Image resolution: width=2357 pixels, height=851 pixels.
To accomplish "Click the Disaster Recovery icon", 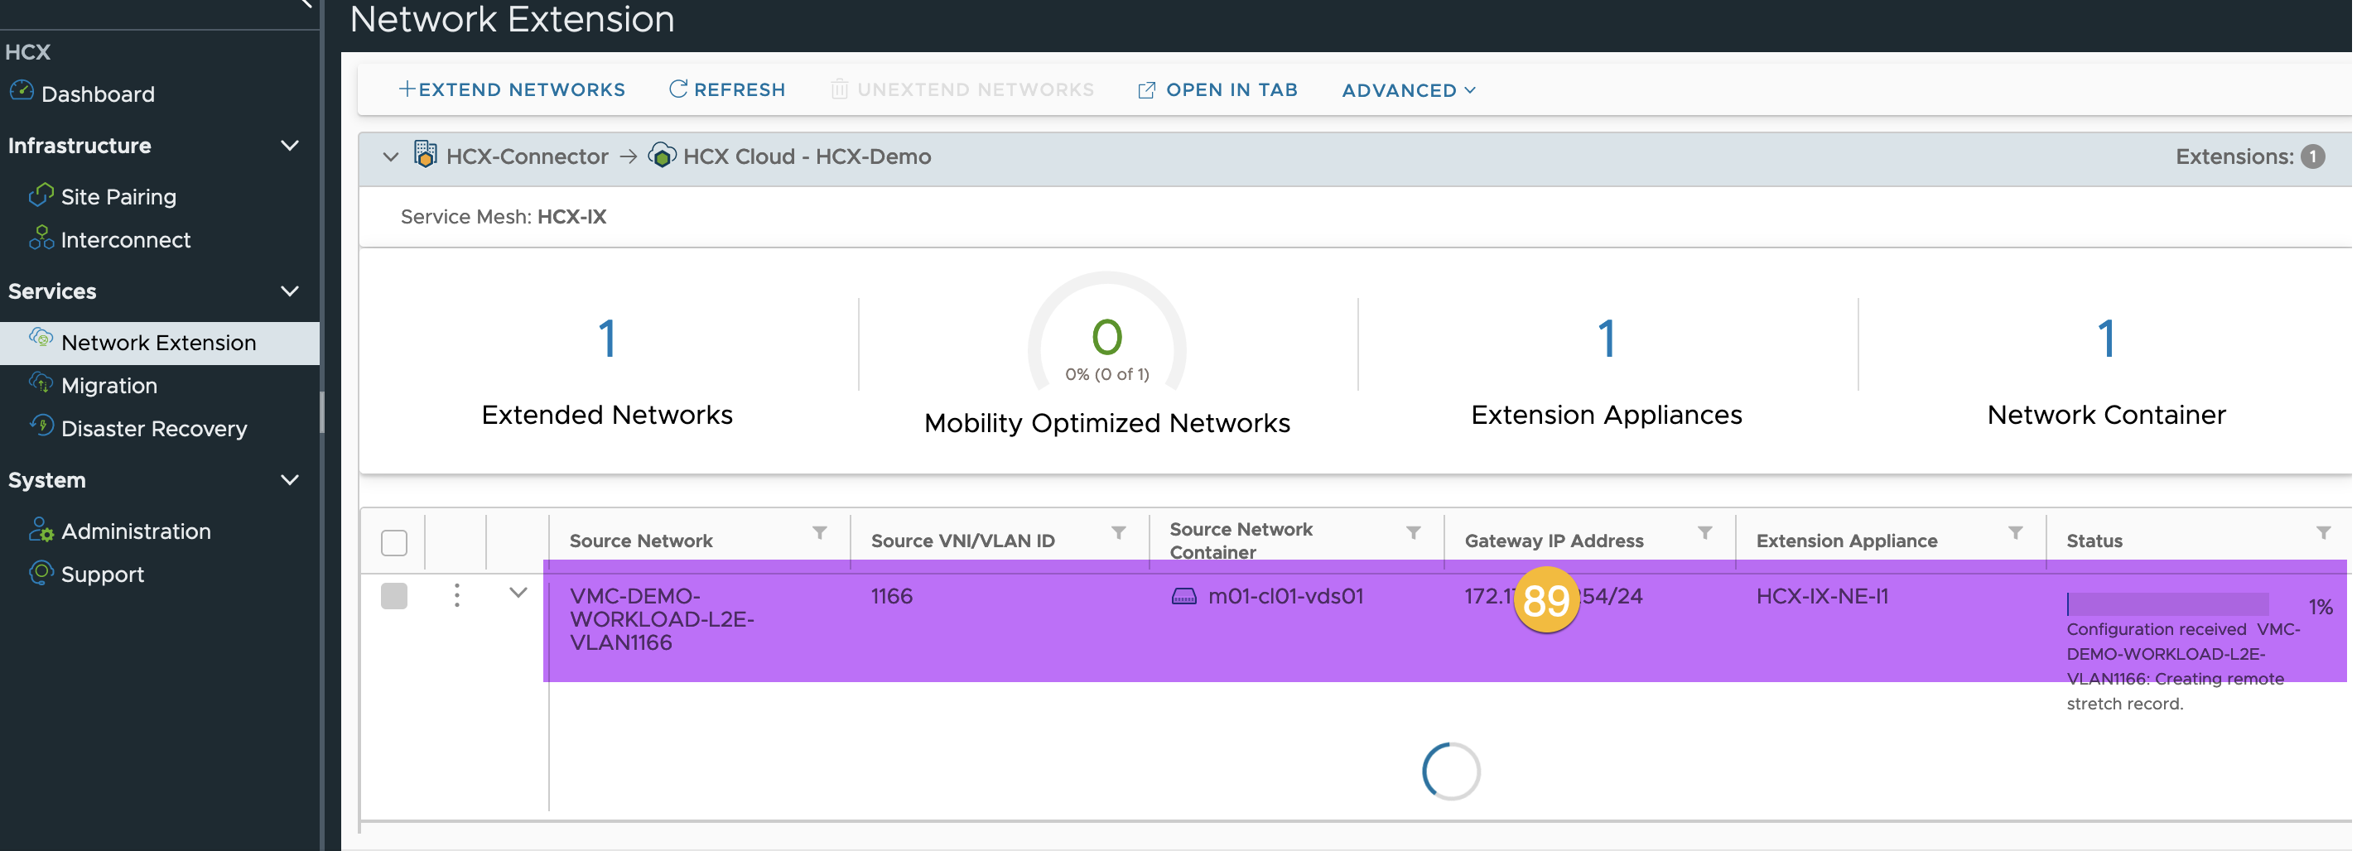I will tap(41, 426).
